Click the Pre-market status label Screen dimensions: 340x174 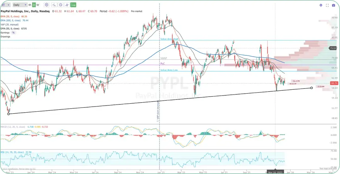click(137, 11)
